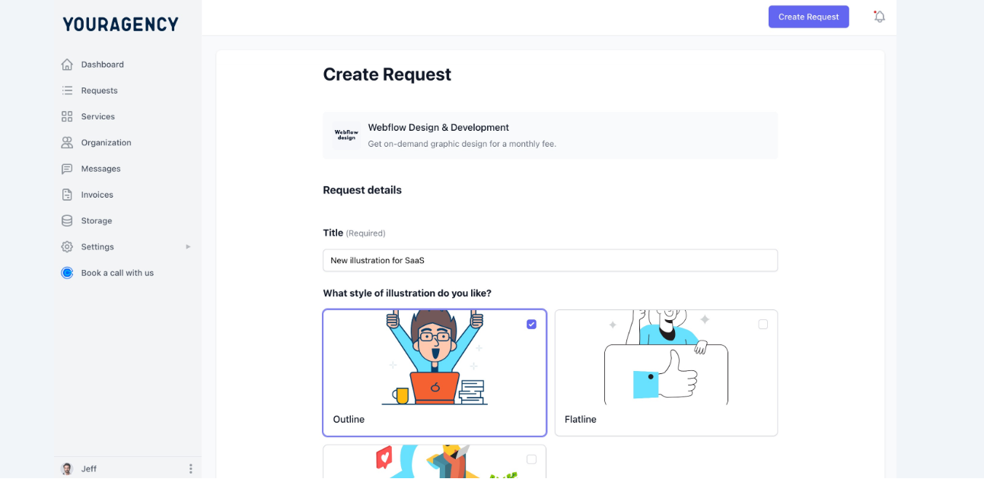
Task: Click the Messages chat bubble icon
Action: 67,169
